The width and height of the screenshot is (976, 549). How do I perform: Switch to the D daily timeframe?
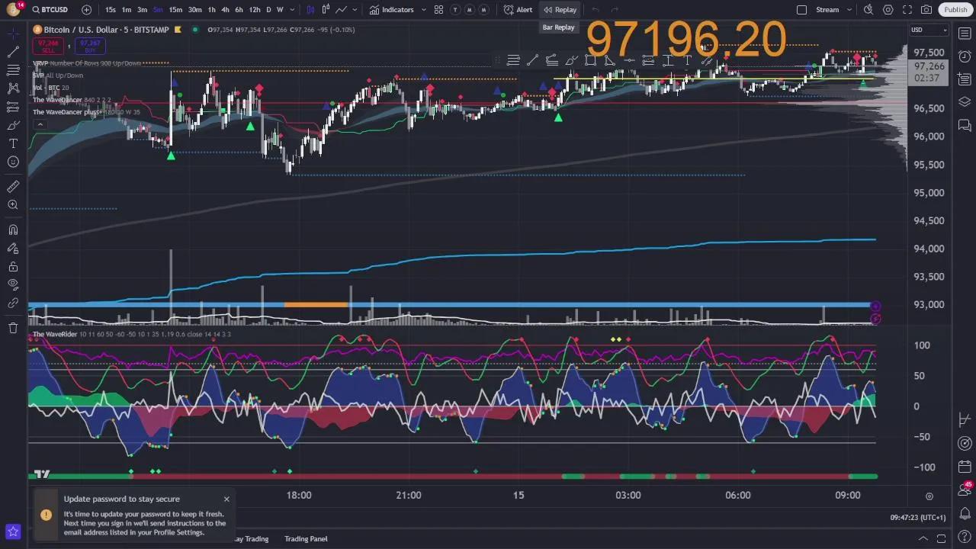[x=268, y=10]
